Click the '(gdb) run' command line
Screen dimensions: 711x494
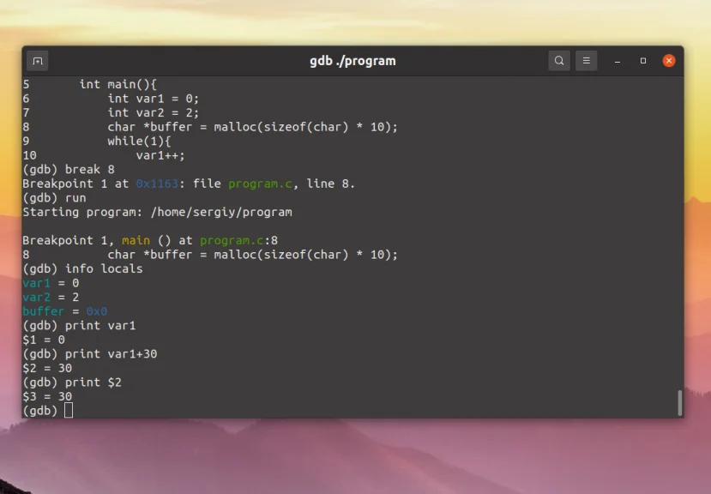point(54,198)
